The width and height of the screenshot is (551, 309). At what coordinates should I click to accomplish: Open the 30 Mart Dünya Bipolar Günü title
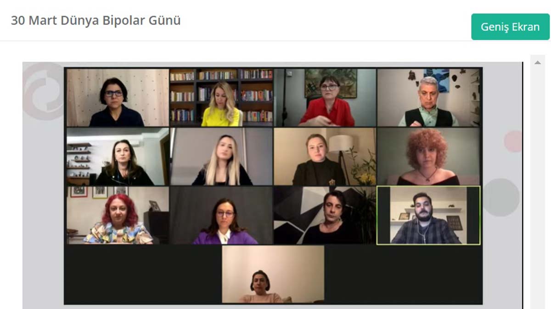coord(96,21)
